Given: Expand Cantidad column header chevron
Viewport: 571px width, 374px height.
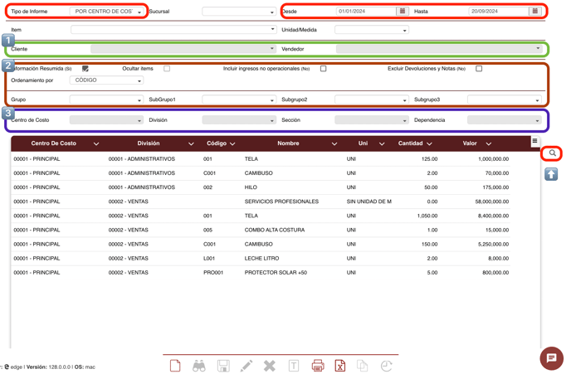Looking at the screenshot, I should click(x=429, y=143).
